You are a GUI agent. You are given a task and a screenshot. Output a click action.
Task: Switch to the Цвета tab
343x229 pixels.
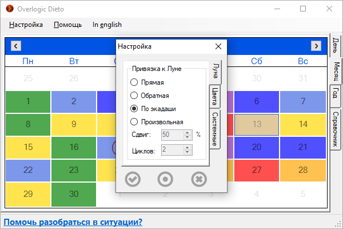click(214, 96)
